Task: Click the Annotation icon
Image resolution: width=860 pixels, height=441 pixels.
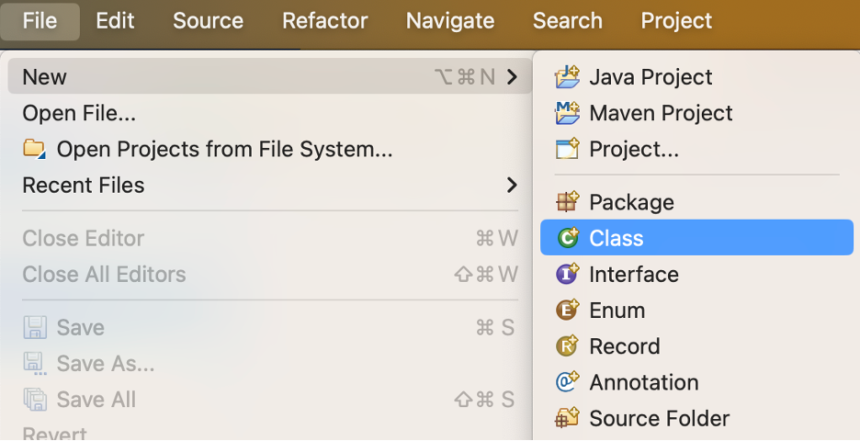Action: [x=568, y=382]
